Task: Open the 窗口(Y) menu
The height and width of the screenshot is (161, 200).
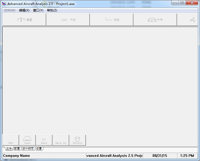Action: pos(38,10)
